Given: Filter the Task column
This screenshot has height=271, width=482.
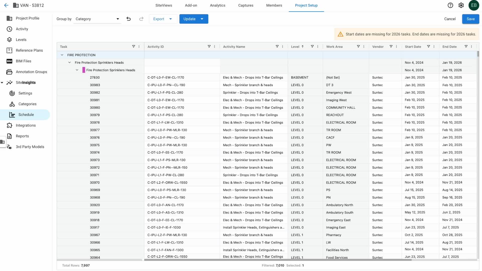Looking at the screenshot, I should (x=134, y=46).
